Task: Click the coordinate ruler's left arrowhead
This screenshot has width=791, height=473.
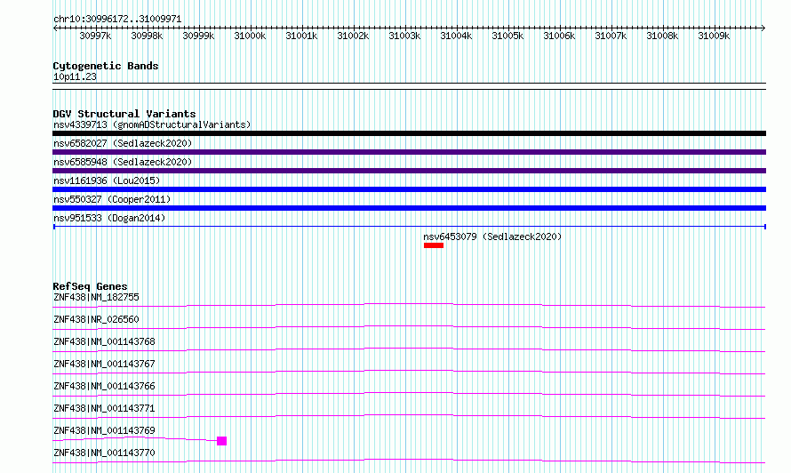Action: coord(55,28)
